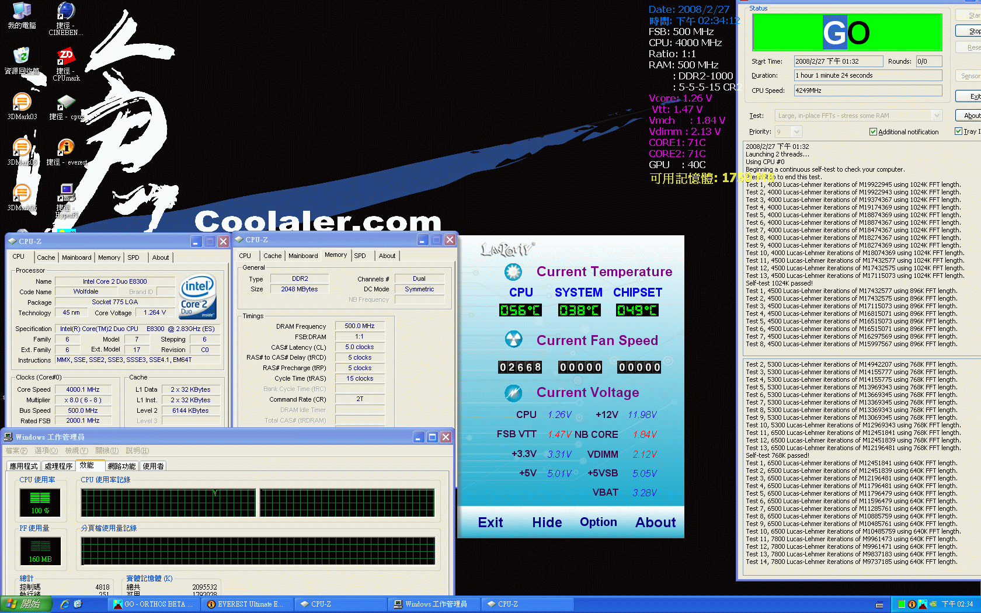The image size is (981, 613).
Task: Switch to CPU tab in CPU-Z Memory window
Action: 245,256
